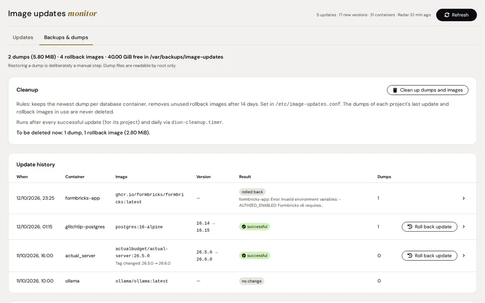Roll back the actual_server update
The height and width of the screenshot is (303, 485).
(x=429, y=256)
